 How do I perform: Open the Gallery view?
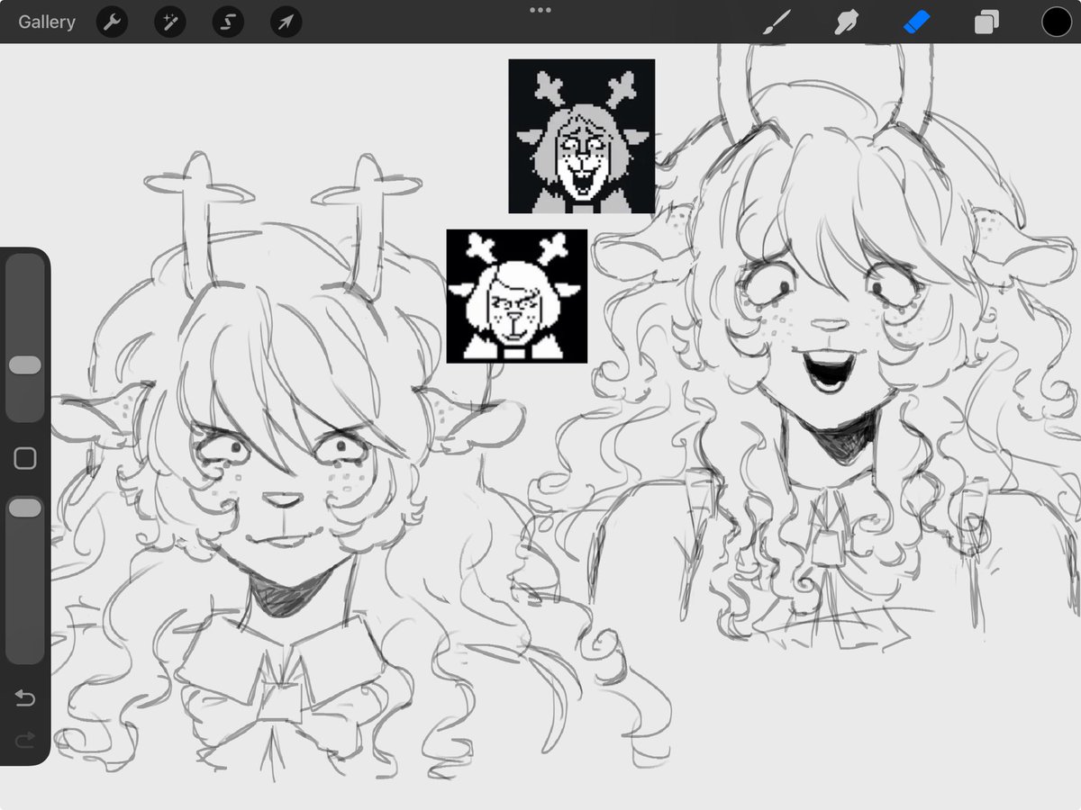(47, 22)
